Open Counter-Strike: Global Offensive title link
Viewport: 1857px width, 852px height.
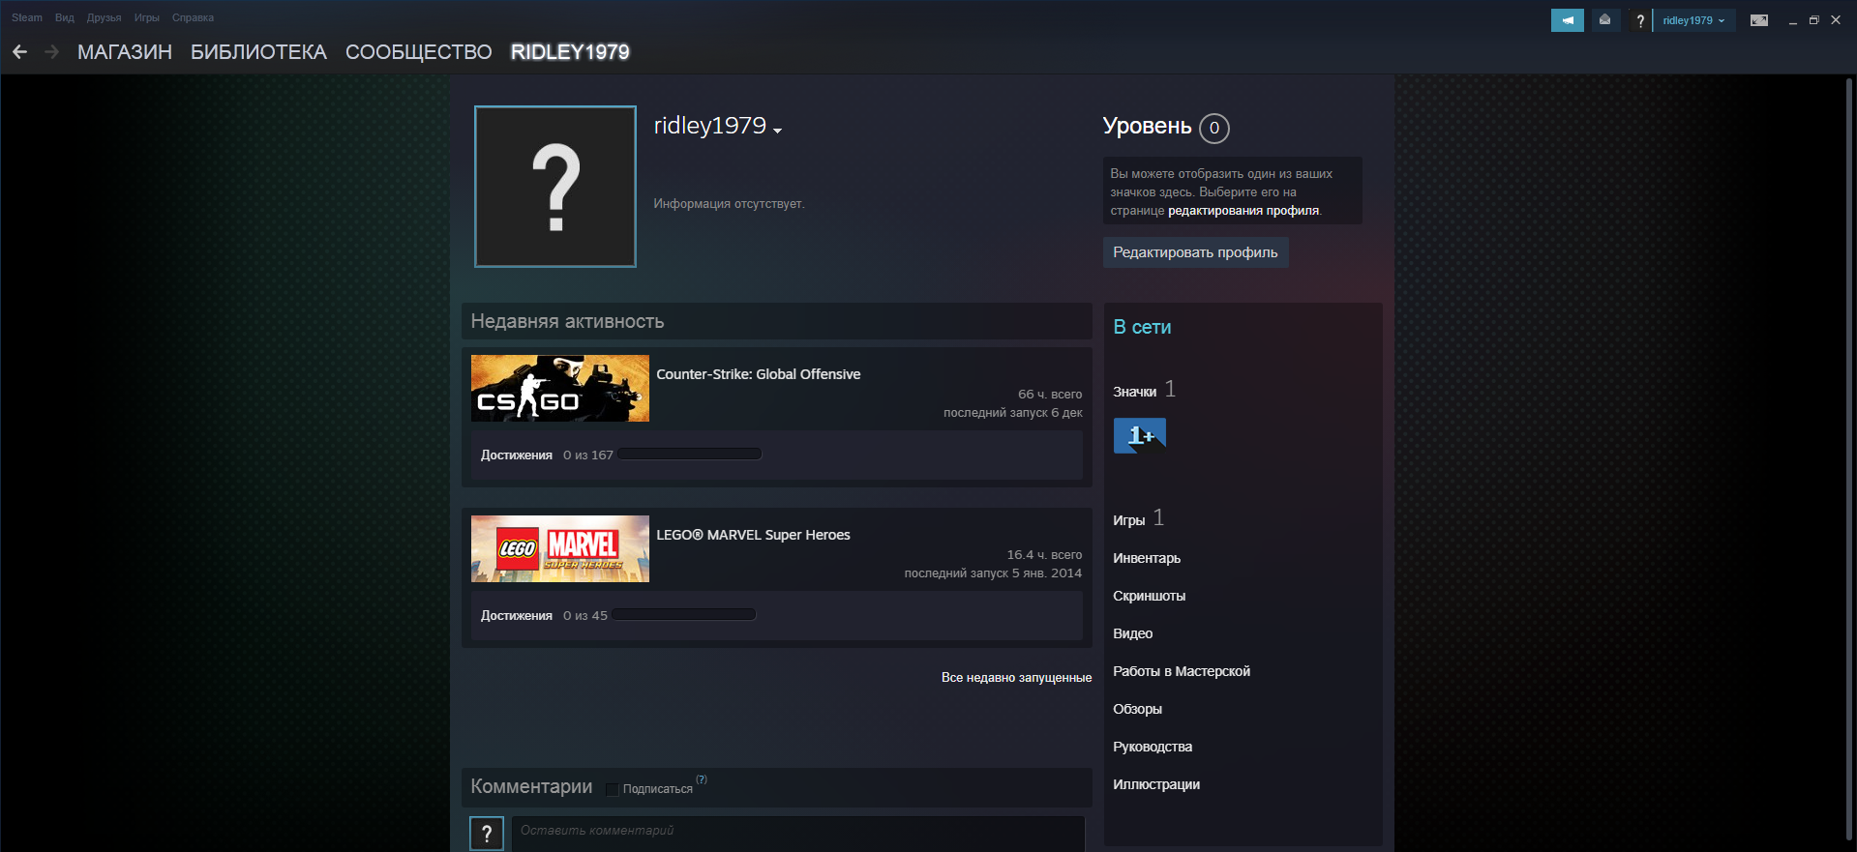click(759, 374)
